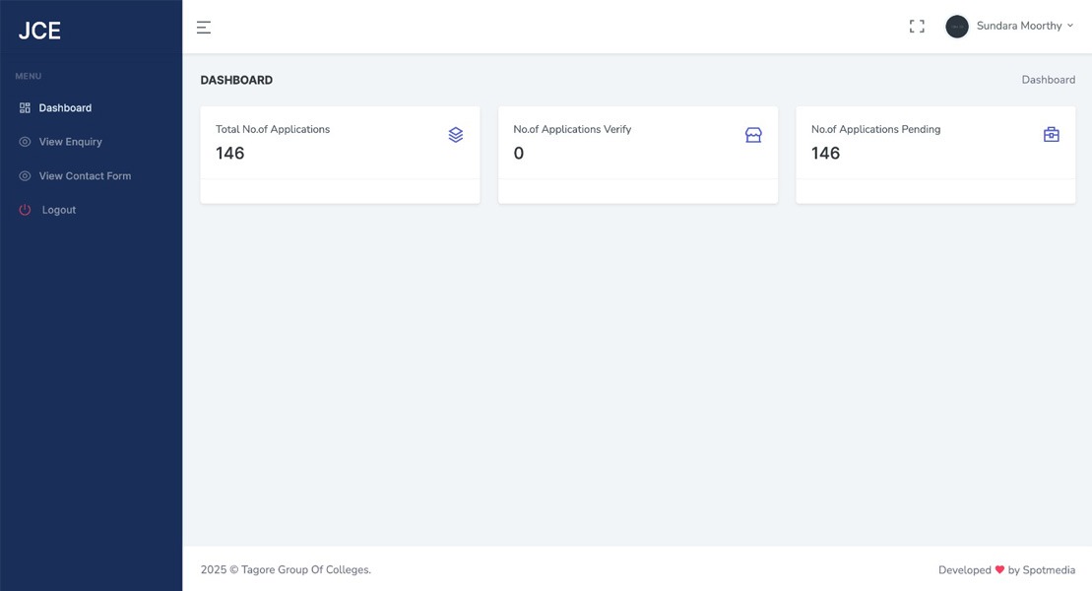Screen dimensions: 1092x591
Task: Open the No.of Applications Pending card
Action: point(934,155)
